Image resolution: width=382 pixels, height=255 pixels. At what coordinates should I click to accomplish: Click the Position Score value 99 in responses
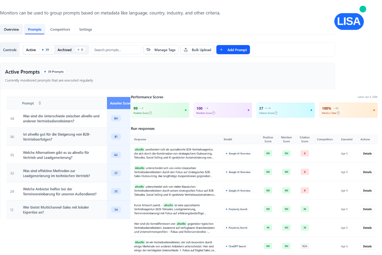(x=268, y=228)
